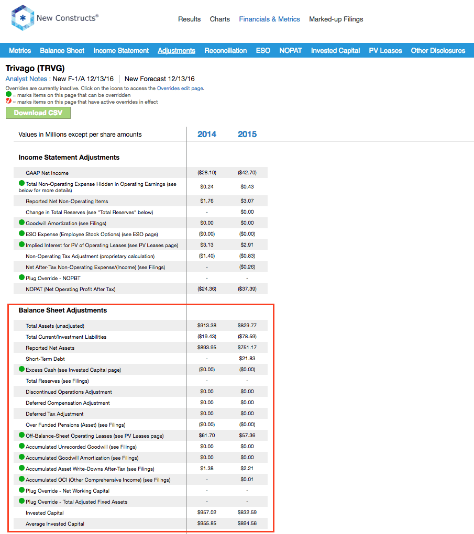Click the Download CSV button

38,113
